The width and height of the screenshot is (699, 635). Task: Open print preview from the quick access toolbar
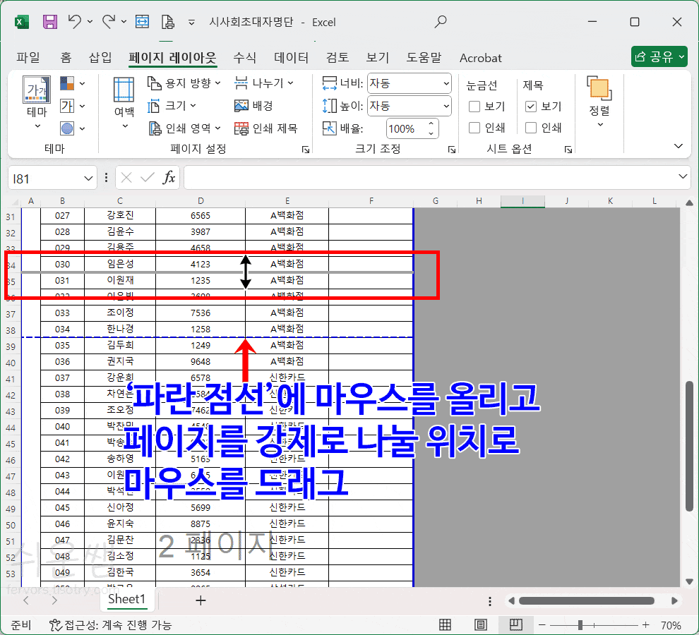(167, 22)
